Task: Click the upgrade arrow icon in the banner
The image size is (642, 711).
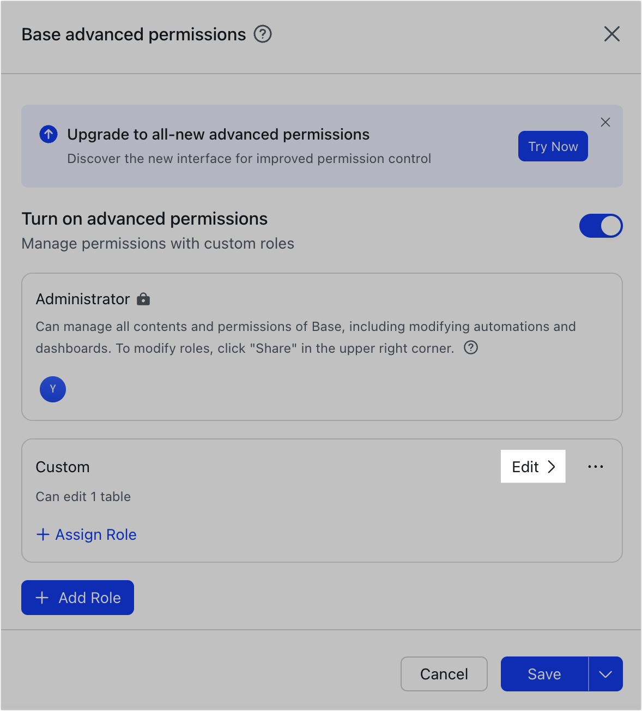Action: click(x=48, y=134)
